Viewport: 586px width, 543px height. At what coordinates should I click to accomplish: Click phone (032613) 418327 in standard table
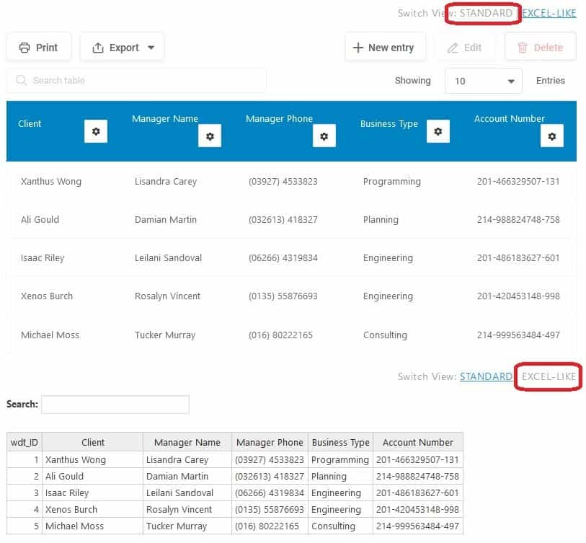(283, 219)
